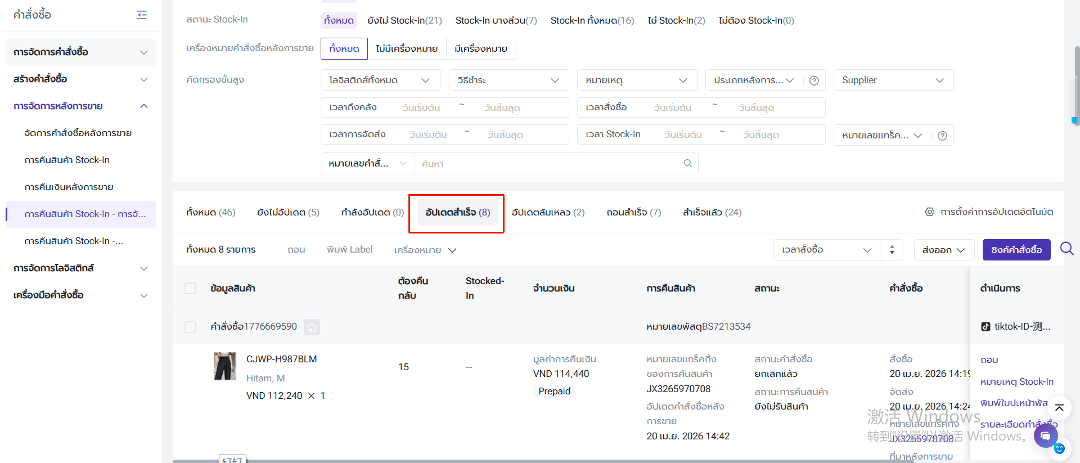Click the icon next to order 1776669590
Viewport: 1080px width, 463px height.
[x=312, y=327]
